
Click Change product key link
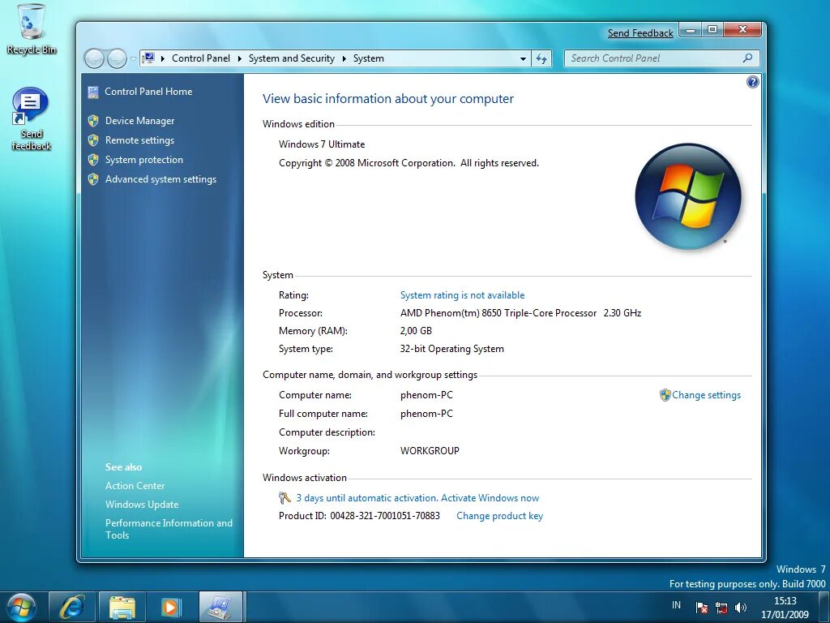[499, 516]
